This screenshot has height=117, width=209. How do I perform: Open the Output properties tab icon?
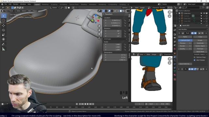pyautogui.click(x=175, y=38)
